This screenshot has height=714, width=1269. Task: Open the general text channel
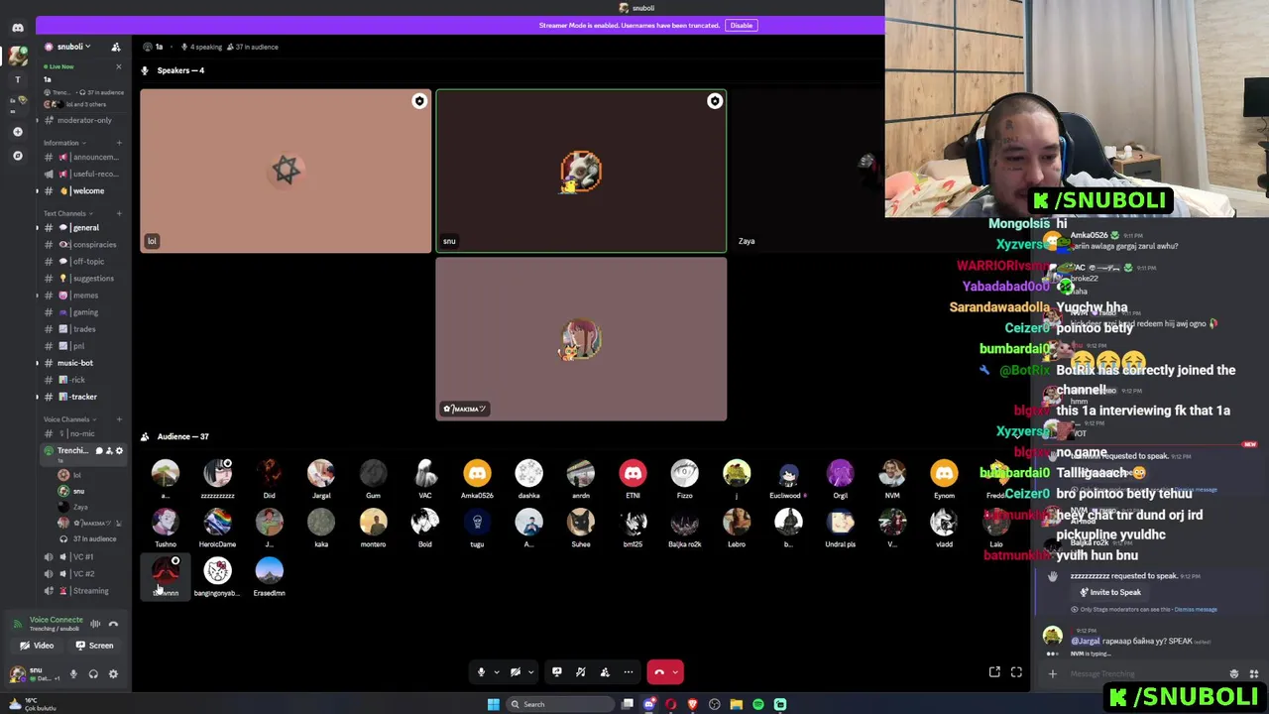point(82,227)
